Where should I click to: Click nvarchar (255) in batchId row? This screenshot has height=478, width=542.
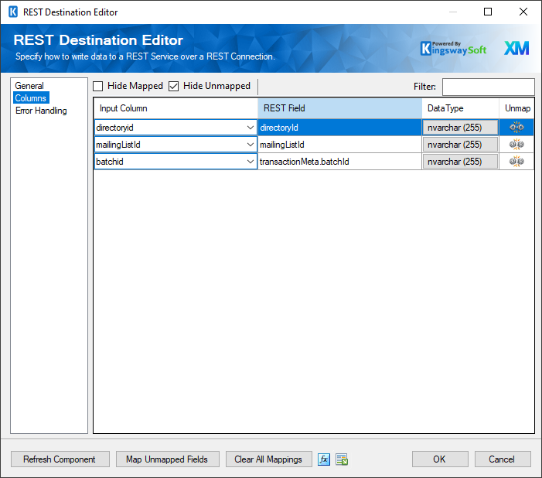click(x=460, y=161)
